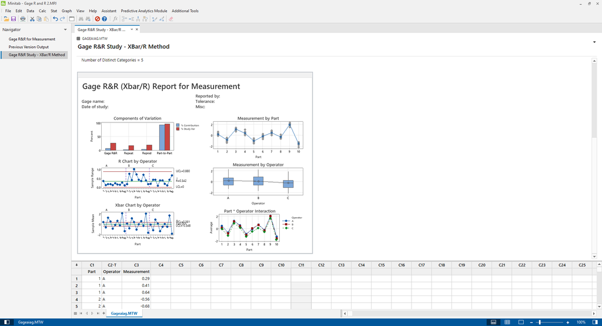Select Previous Version Output in Navigator

pyautogui.click(x=28, y=47)
